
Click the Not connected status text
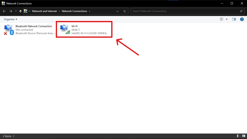click(x=24, y=30)
